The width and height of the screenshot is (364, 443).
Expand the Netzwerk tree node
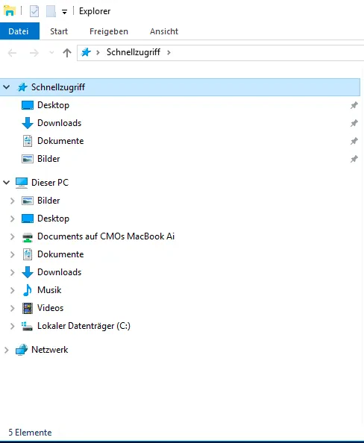tap(7, 350)
